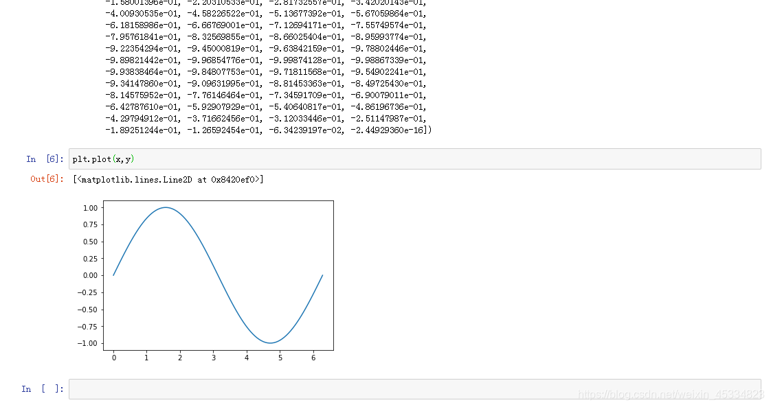Viewport: 771px width, 407px height.
Task: Click the value -9.54902241e-01 in the array output
Action: (387, 71)
